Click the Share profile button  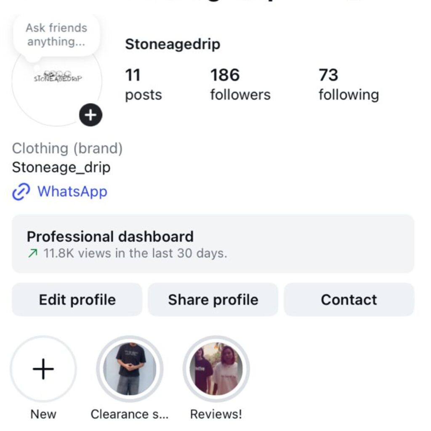pos(213,300)
